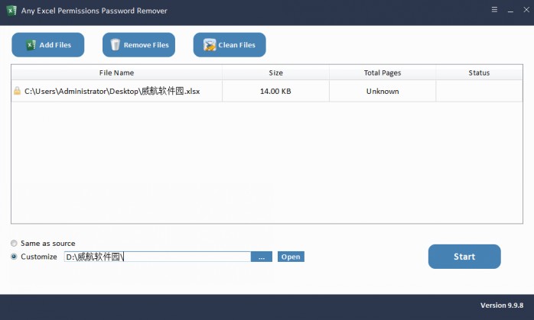Screen dimensions: 534x320
Task: Sort the list by the File Name column header
Action: pos(116,73)
